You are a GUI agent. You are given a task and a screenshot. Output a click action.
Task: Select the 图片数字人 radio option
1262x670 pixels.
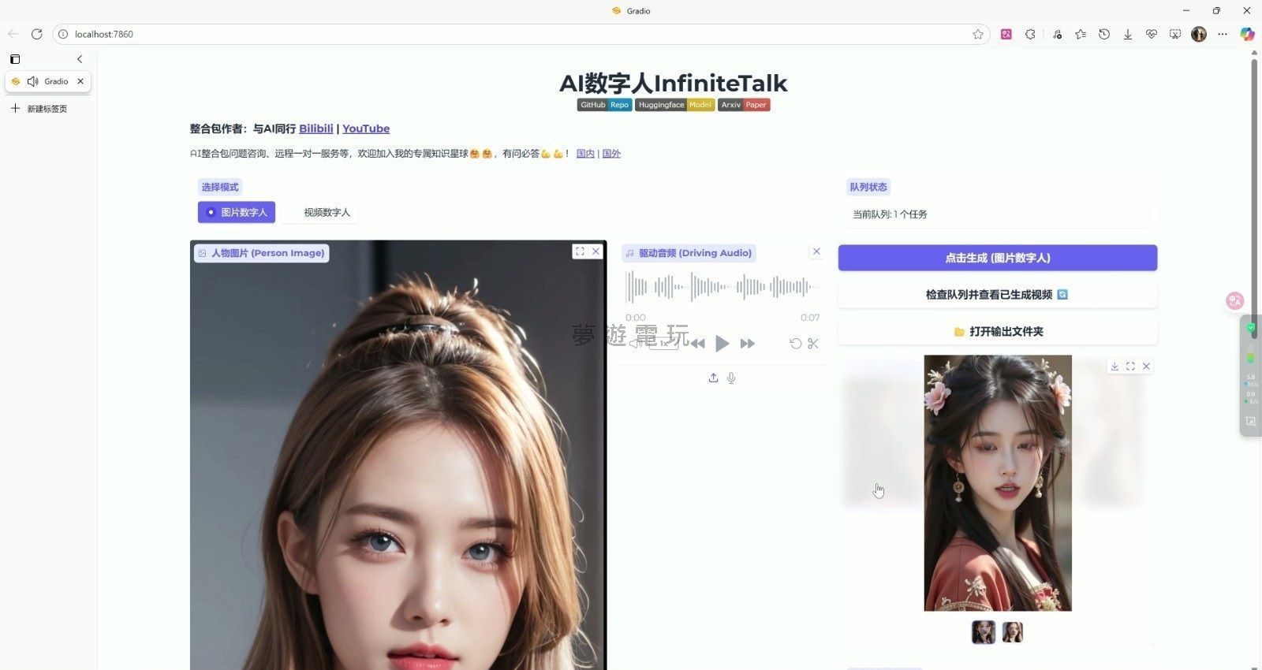(237, 212)
